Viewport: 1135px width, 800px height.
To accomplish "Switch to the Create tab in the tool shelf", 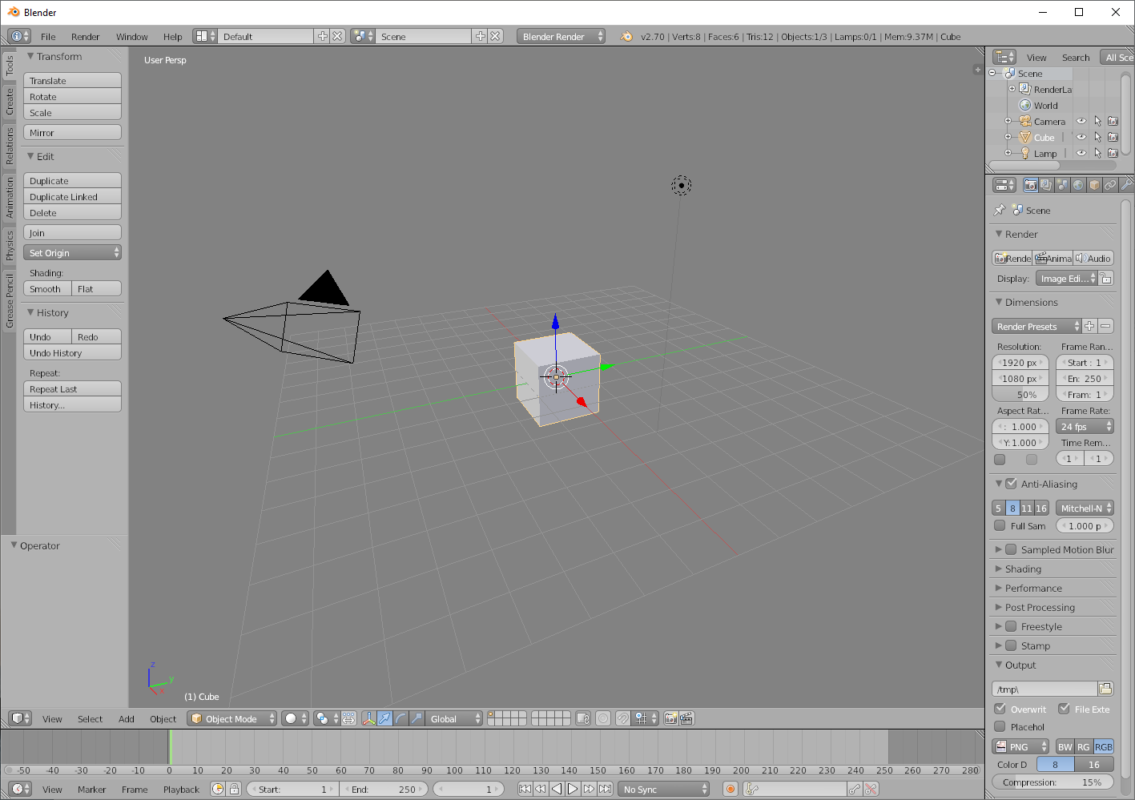I will tap(10, 101).
